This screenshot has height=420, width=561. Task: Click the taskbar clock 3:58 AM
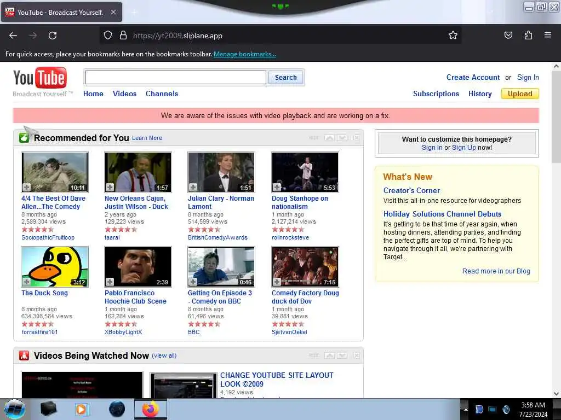(x=533, y=405)
